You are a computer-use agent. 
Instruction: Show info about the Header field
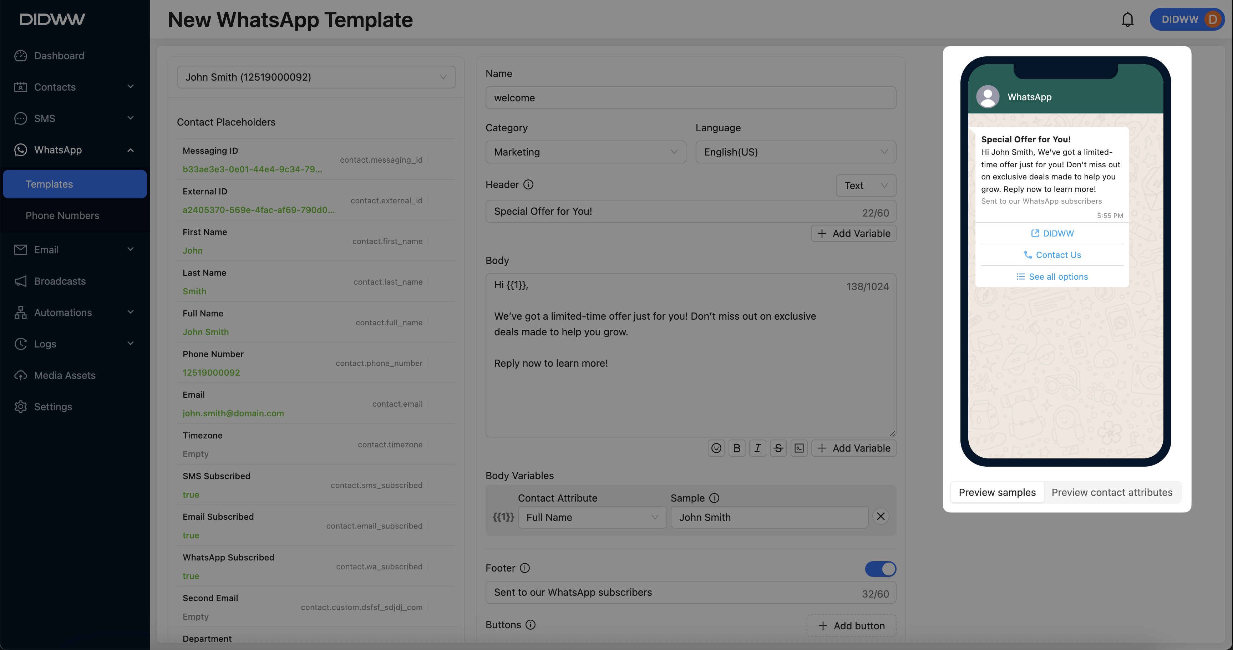(x=528, y=185)
